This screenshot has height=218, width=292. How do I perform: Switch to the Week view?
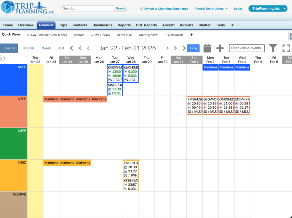pyautogui.click(x=46, y=48)
